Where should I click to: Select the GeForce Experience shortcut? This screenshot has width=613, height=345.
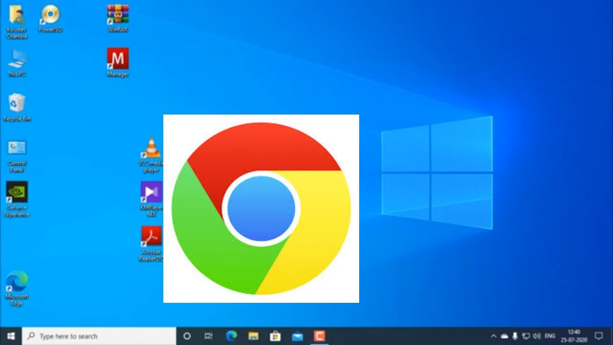(17, 199)
